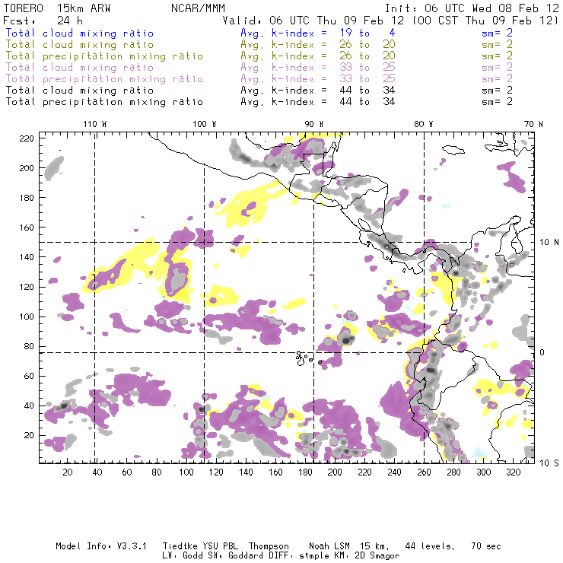Select purple "Total cloud mixing ratio" legend line

coord(80,68)
